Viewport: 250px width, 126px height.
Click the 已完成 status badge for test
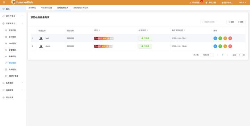pos(145,38)
